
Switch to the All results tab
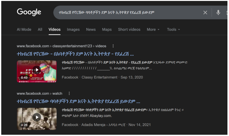[x=40, y=30]
